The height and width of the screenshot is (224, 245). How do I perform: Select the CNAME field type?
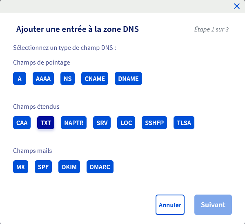click(x=95, y=78)
